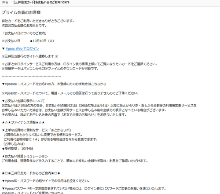Screen dimensions: 220x194
Task: Click the heading プライム会員のお客様
Action: pyautogui.click(x=21, y=12)
